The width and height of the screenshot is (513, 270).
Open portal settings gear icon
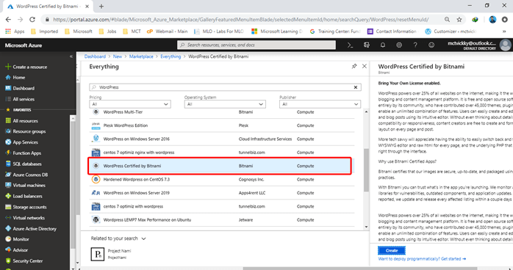[399, 45]
